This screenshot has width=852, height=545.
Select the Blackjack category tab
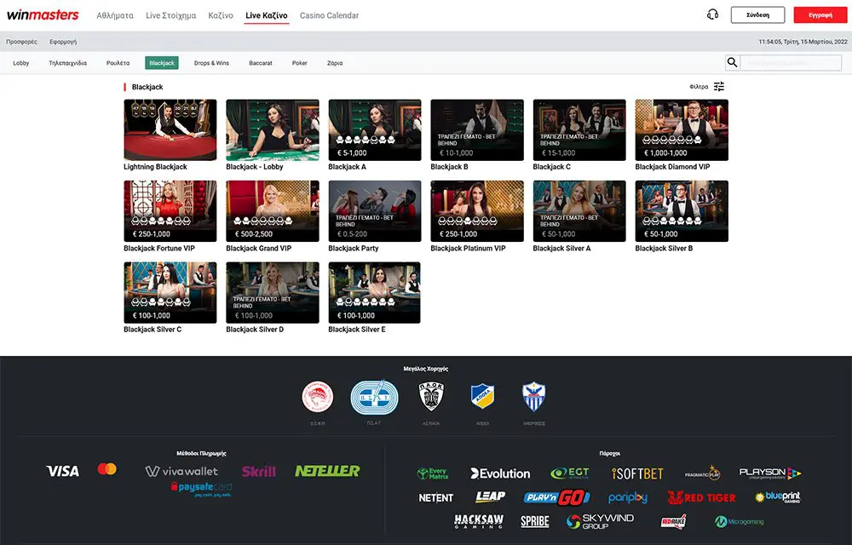[x=161, y=63]
